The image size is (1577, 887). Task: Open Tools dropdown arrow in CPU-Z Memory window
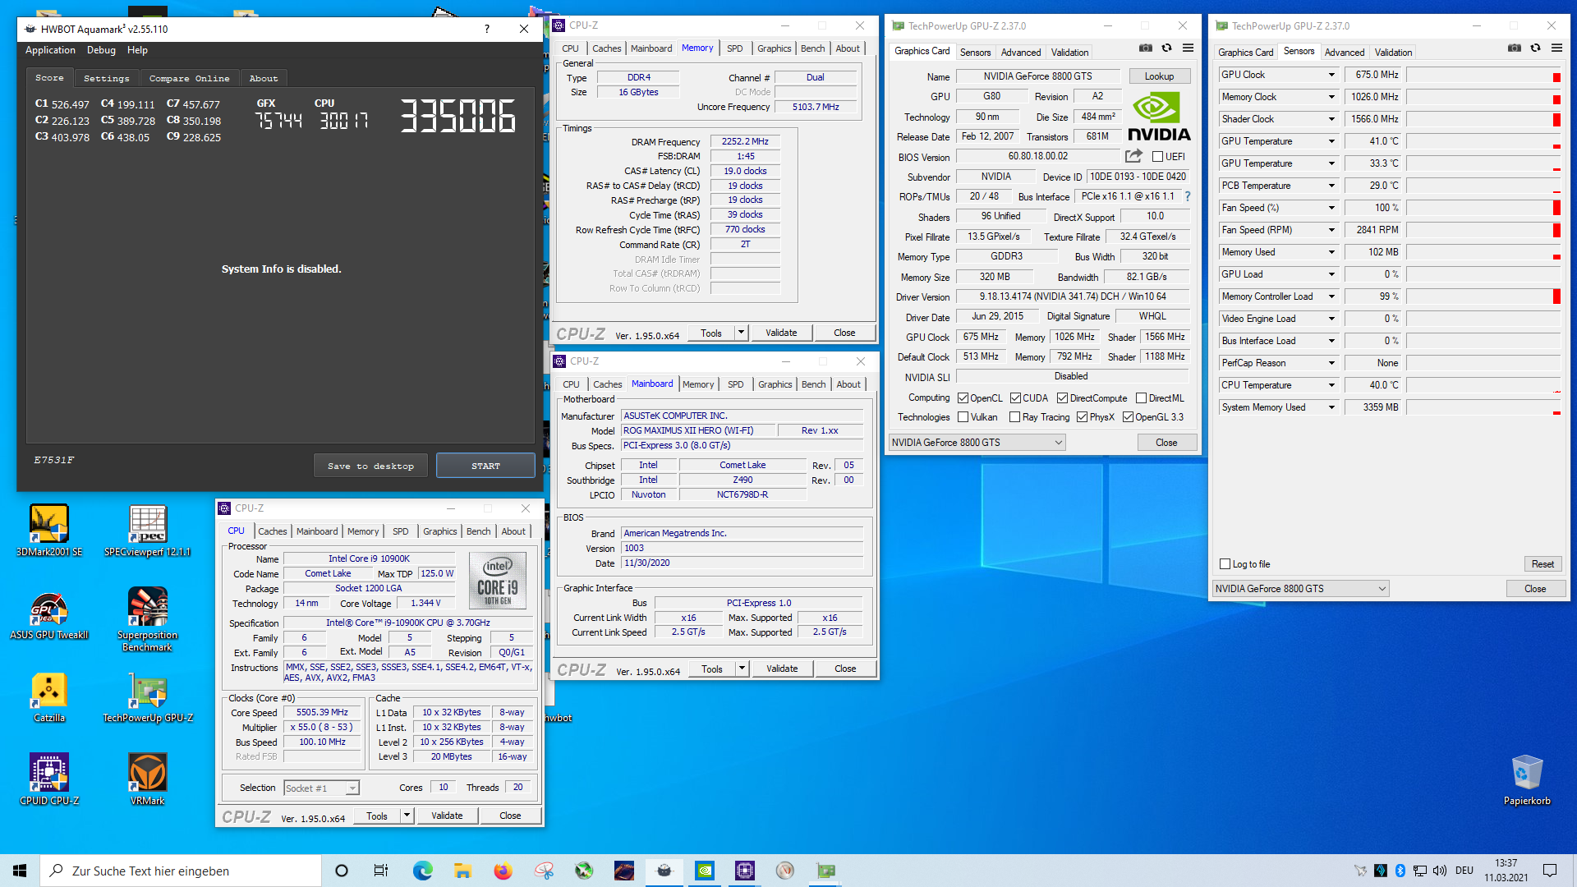click(x=741, y=333)
